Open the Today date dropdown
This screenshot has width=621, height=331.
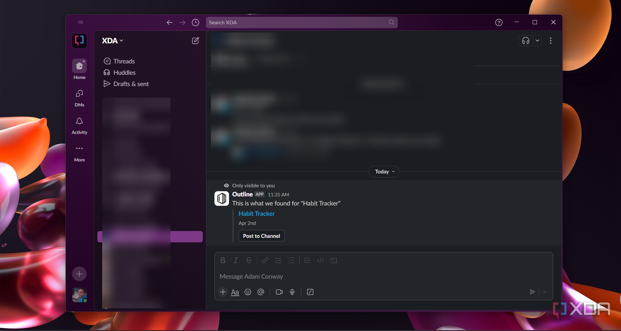coord(384,172)
